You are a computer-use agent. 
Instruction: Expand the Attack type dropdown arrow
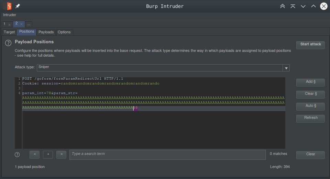coord(286,68)
